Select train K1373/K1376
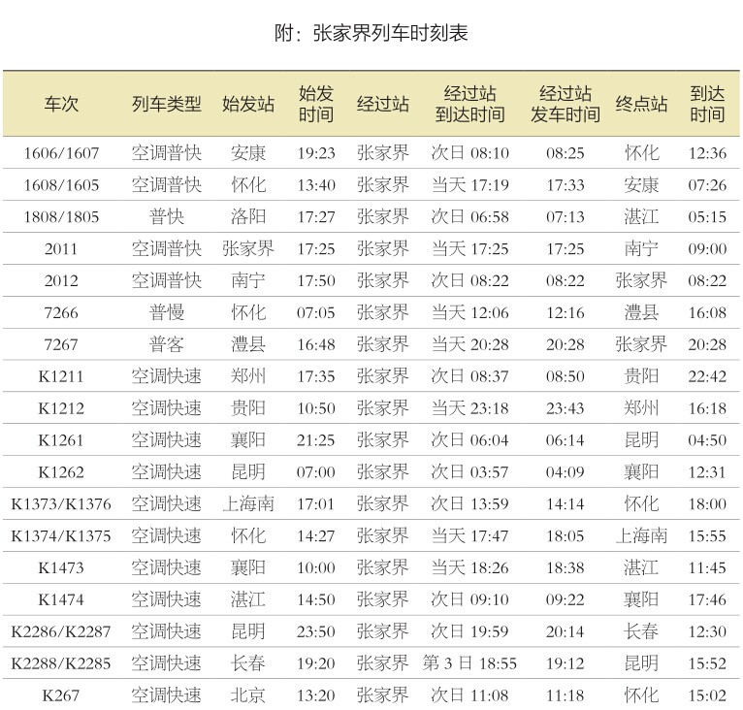Screen dimensions: 743x710 61,504
